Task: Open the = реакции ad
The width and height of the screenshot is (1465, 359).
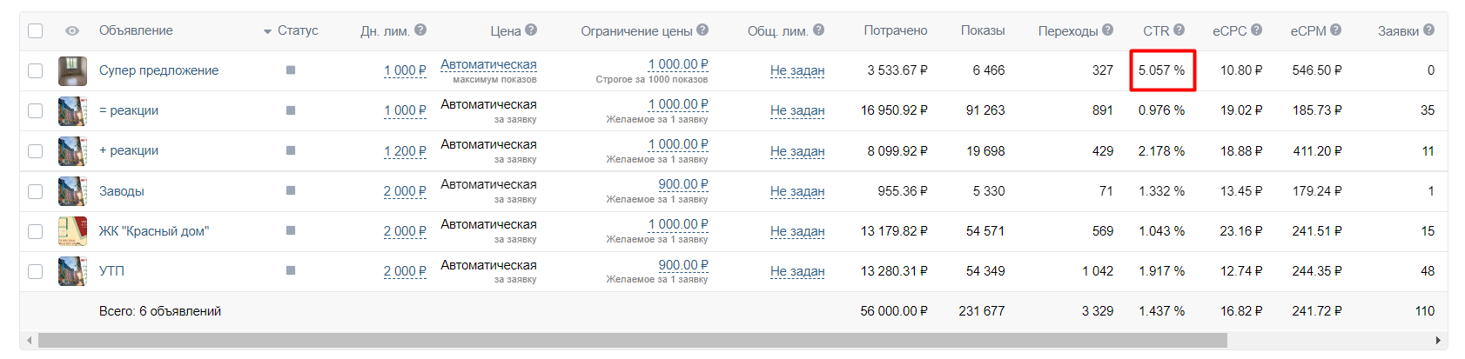Action: tap(129, 110)
